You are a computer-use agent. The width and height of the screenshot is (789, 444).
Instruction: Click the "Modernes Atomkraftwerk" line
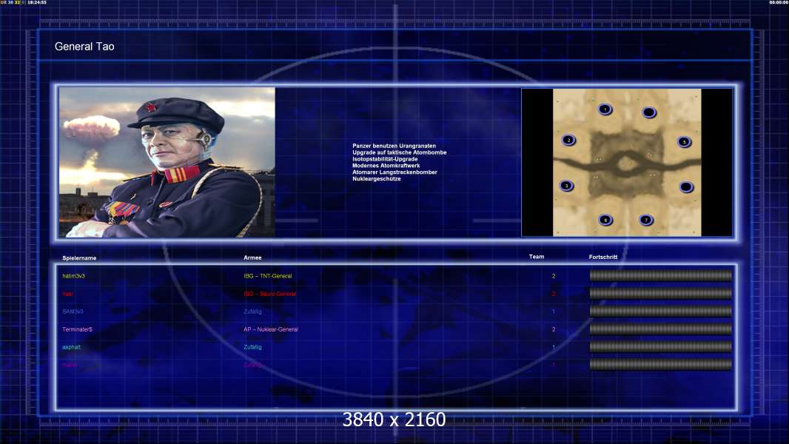(x=386, y=166)
